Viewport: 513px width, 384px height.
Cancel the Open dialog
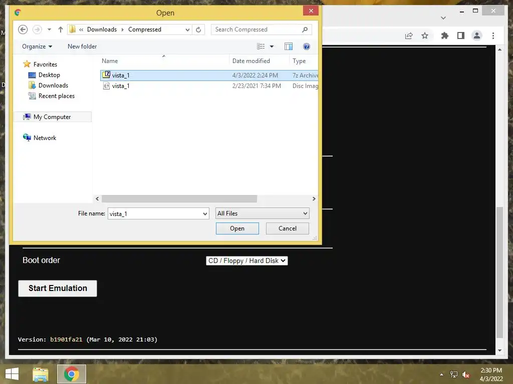click(287, 228)
